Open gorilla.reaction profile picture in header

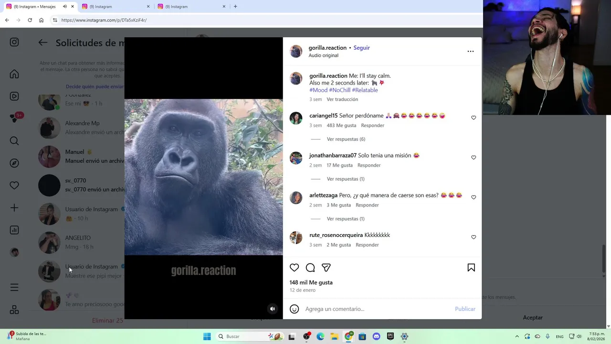click(x=296, y=51)
